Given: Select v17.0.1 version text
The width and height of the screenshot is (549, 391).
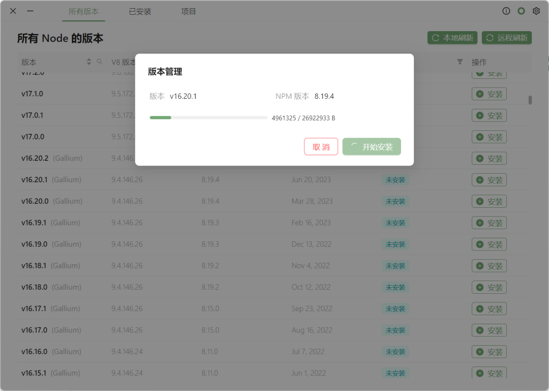Looking at the screenshot, I should [x=32, y=116].
